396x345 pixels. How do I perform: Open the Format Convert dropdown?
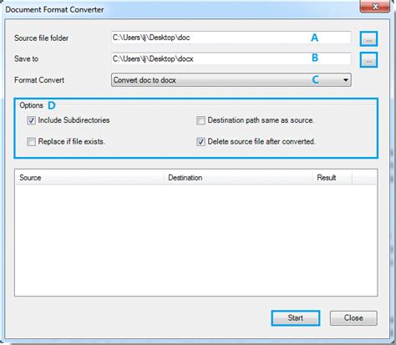231,80
